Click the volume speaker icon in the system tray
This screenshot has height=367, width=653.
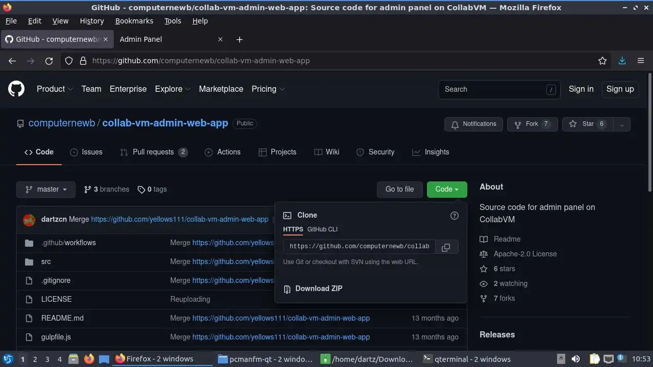coord(575,359)
